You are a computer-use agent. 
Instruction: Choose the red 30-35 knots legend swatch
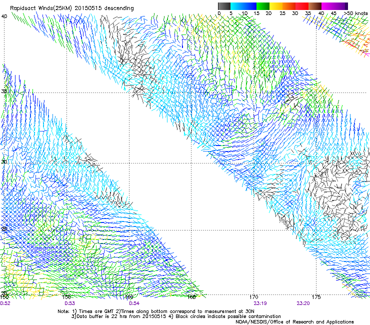302,6
